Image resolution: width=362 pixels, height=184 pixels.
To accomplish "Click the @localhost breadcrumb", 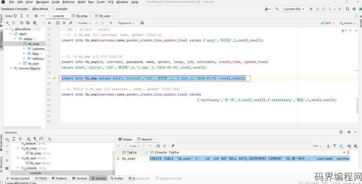I will coord(40,9).
